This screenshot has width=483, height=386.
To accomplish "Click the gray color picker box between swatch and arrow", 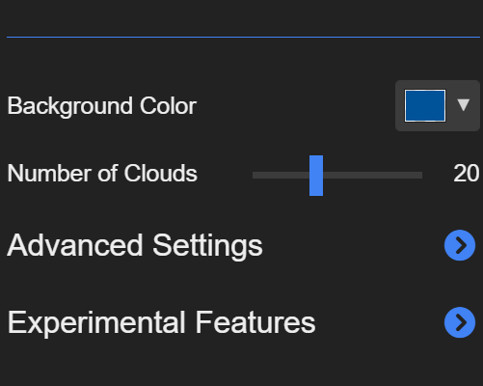I will [451, 105].
